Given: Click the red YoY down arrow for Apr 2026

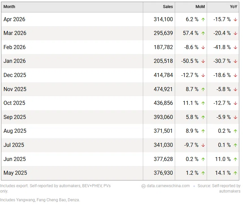Looking at the screenshot, I should (235, 19).
